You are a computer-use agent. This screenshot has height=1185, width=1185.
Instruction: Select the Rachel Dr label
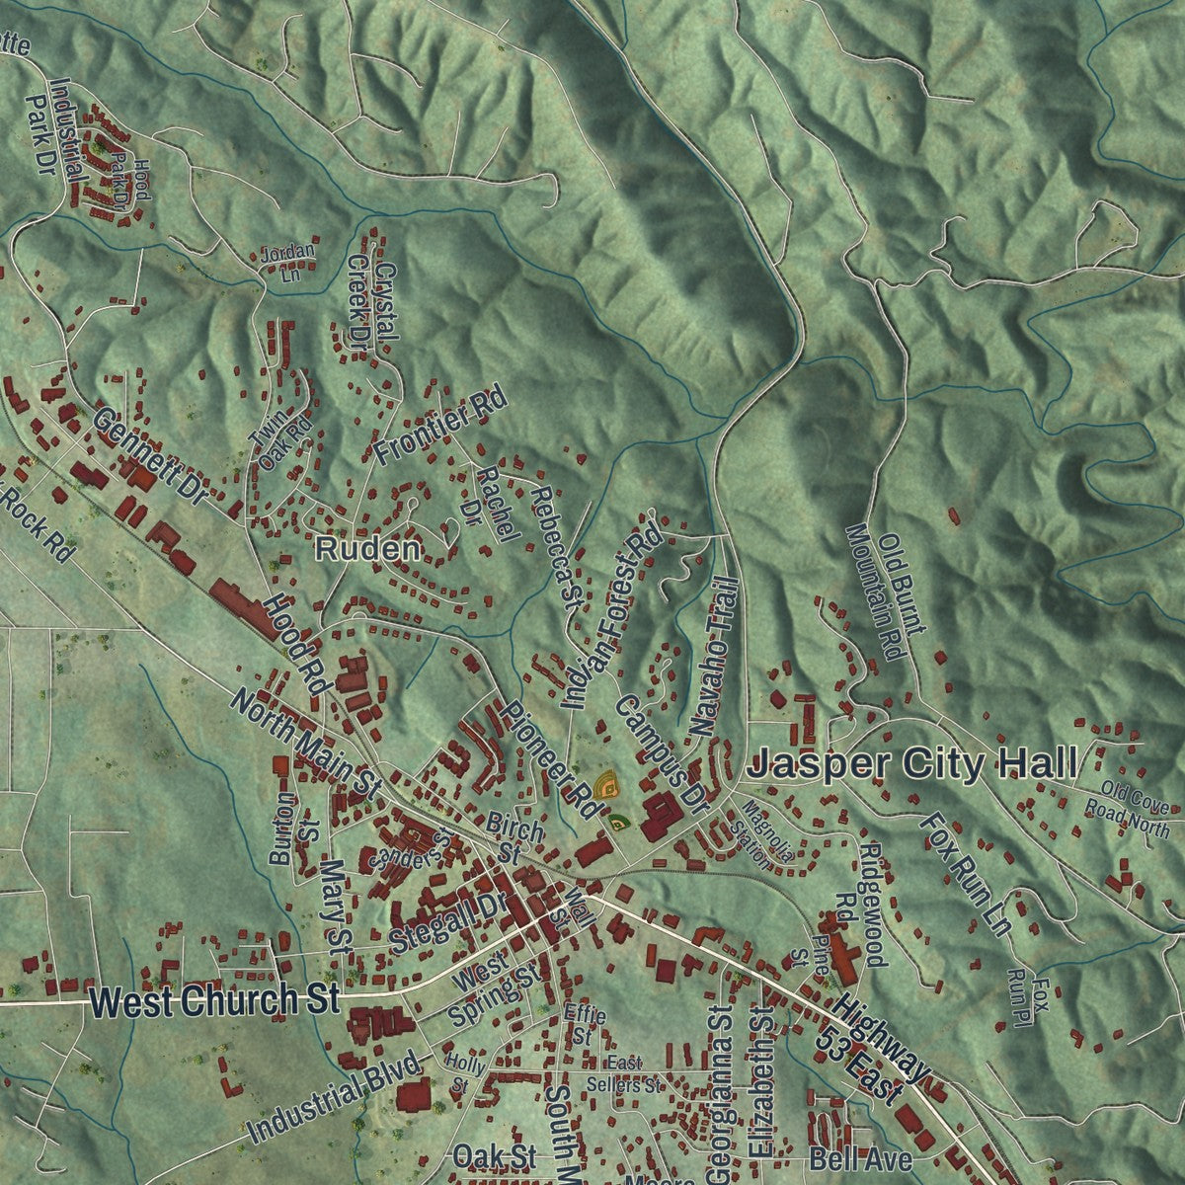(x=494, y=507)
